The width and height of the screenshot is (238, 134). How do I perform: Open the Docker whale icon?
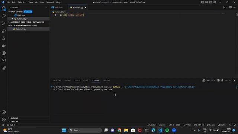[4, 45]
